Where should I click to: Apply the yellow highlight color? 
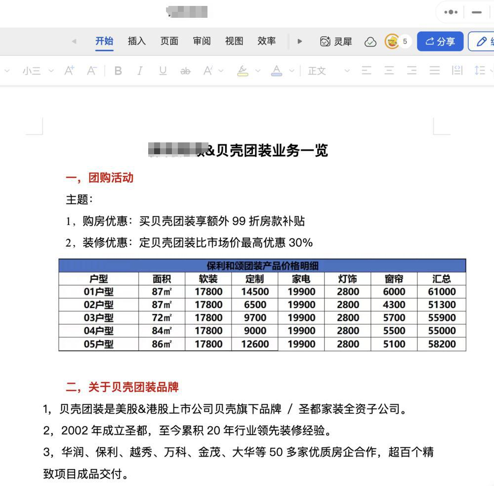click(x=242, y=71)
